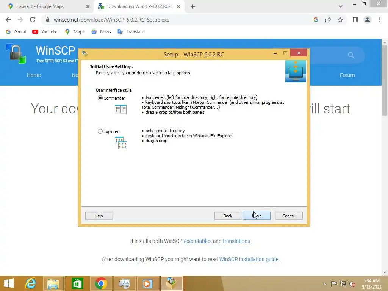Click the scrollbar down arrow
388x291 pixels.
385,272
